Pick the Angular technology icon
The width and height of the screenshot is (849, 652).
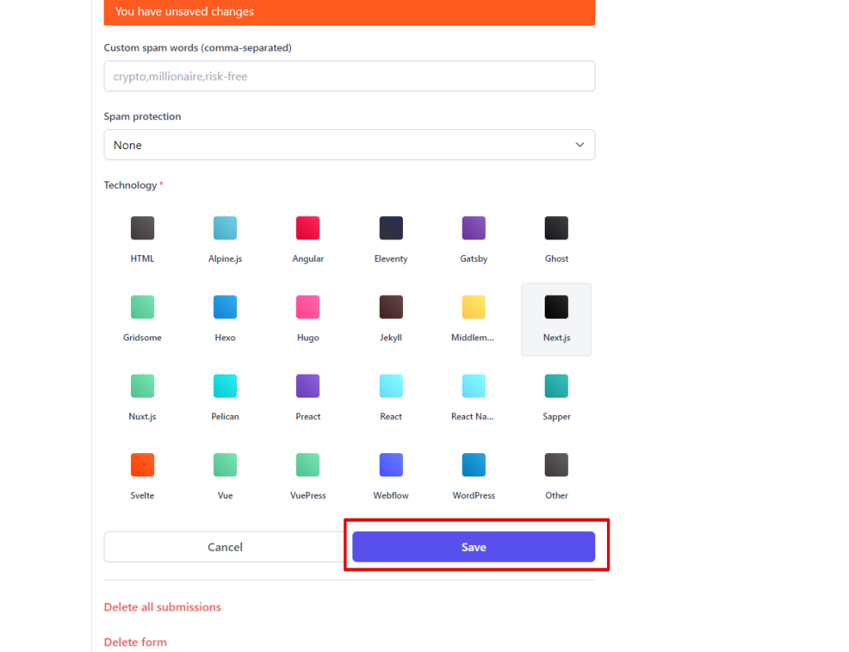coord(308,229)
